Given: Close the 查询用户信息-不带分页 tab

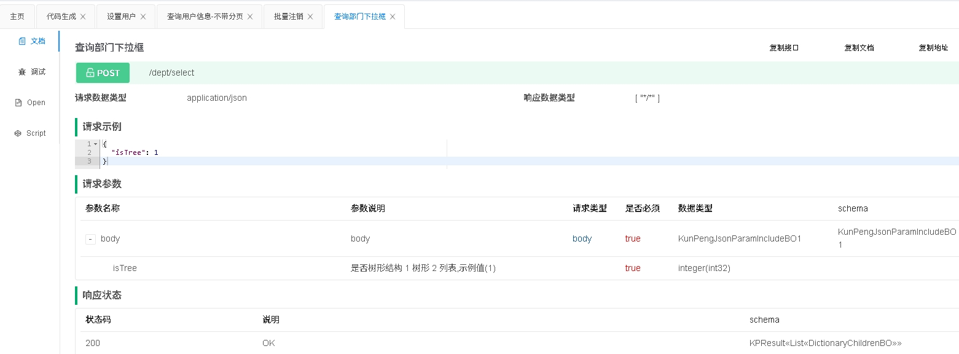Looking at the screenshot, I should [x=250, y=17].
